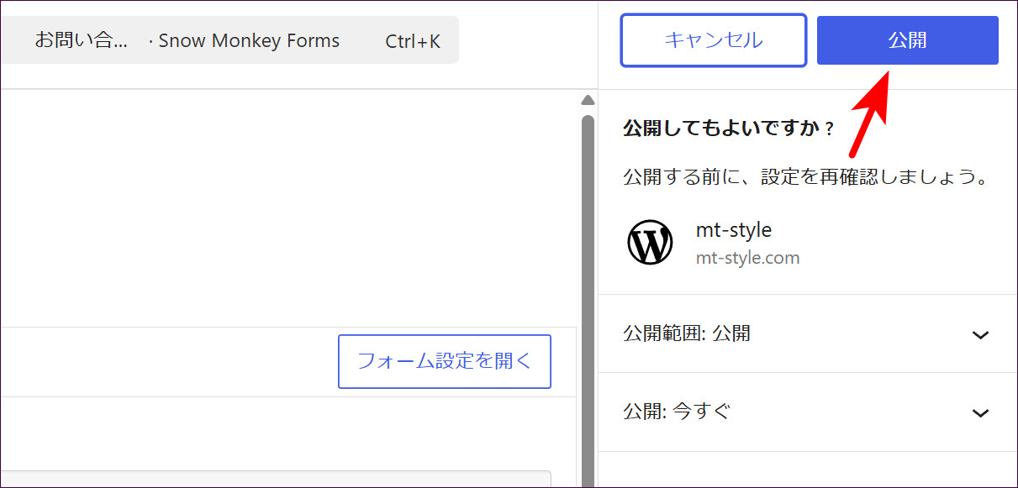Click the blue 公開 publish button
The width and height of the screenshot is (1018, 488).
tap(907, 40)
